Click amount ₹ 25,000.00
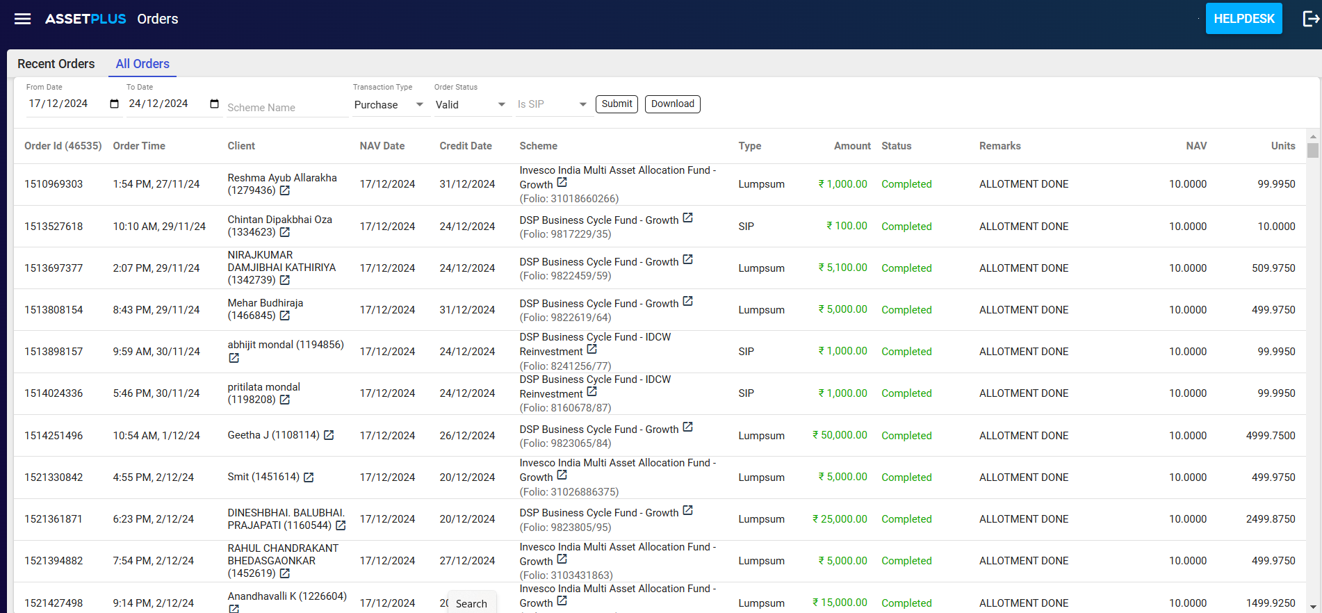Screen dimensions: 1322x613 click(x=840, y=519)
